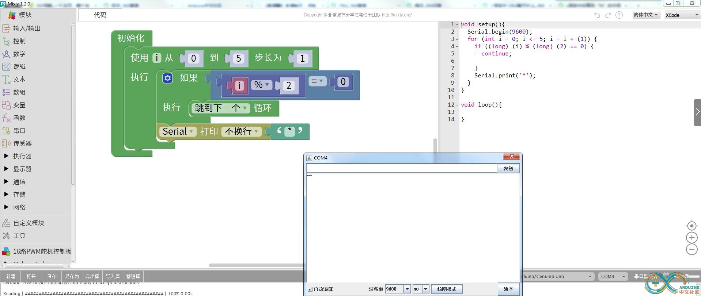Open the % operator dropdown

tap(262, 85)
